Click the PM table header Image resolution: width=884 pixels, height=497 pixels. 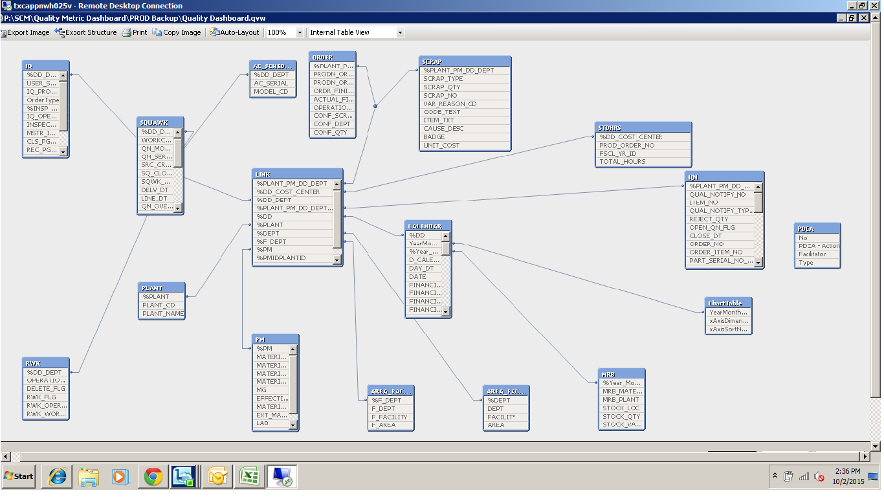pyautogui.click(x=276, y=340)
